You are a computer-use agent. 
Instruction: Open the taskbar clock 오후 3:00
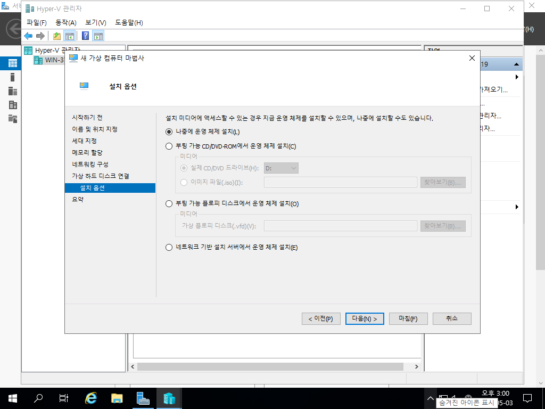coord(496,394)
